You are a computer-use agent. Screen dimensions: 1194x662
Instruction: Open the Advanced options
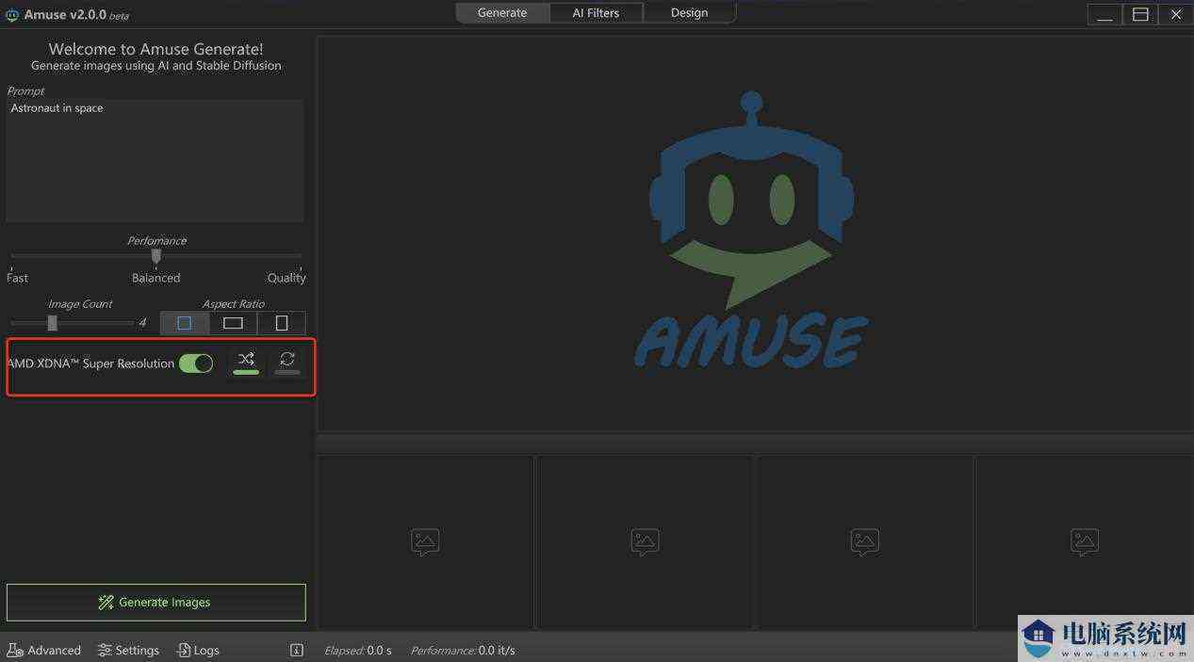[44, 650]
